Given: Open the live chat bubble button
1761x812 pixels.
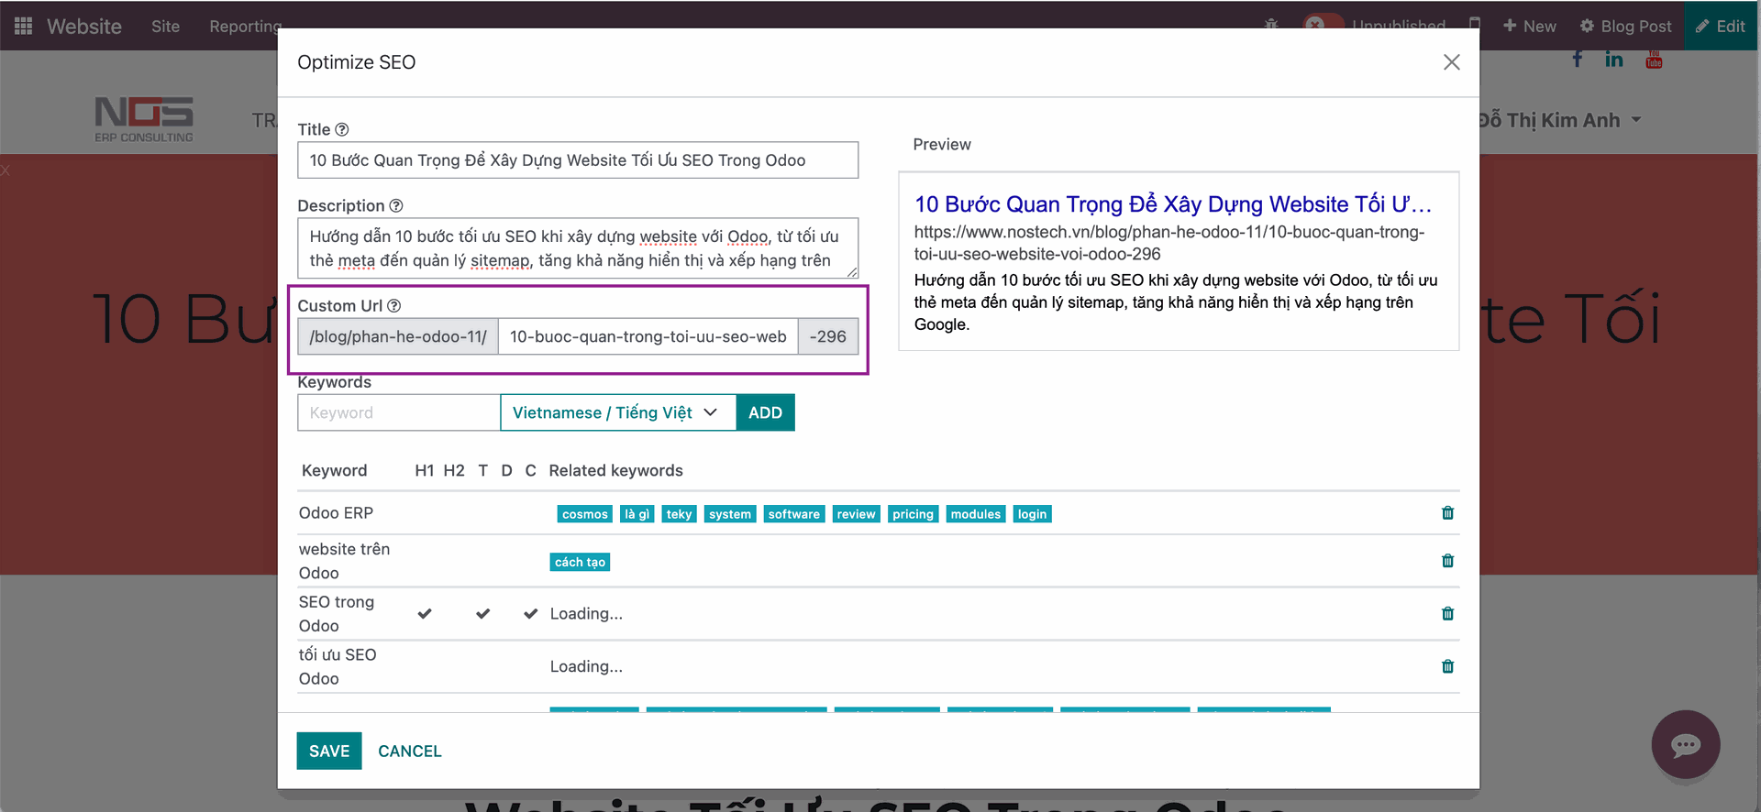Looking at the screenshot, I should click(1686, 745).
